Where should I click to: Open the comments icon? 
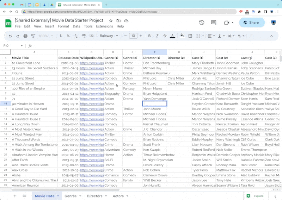coord(214,23)
